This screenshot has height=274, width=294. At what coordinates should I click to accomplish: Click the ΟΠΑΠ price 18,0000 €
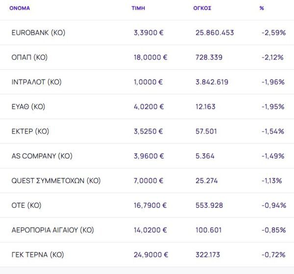pyautogui.click(x=150, y=57)
